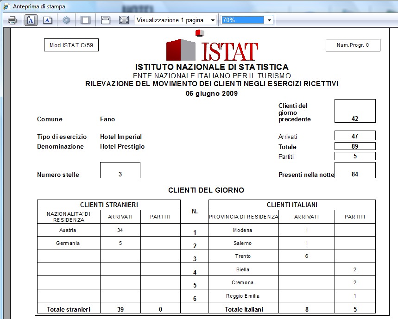Image resolution: width=398 pixels, height=319 pixels.
Task: Switch to landscape page orientation
Action: coord(47,20)
